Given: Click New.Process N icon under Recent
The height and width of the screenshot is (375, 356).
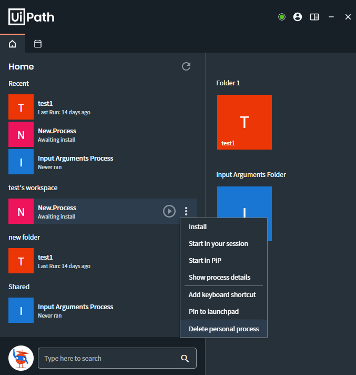Looking at the screenshot, I should (21, 134).
